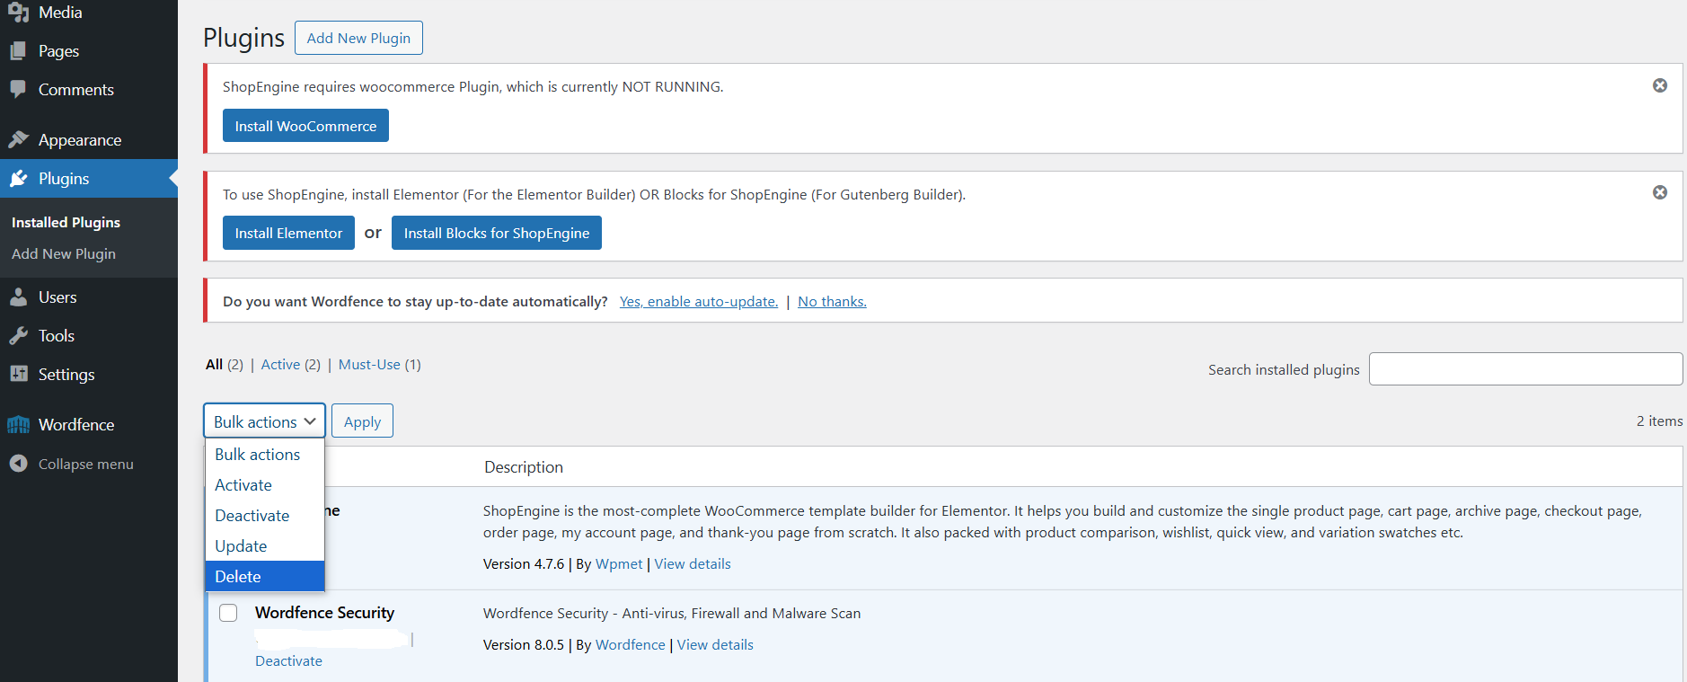Choose Activate from bulk actions list
The width and height of the screenshot is (1687, 682).
click(265, 485)
